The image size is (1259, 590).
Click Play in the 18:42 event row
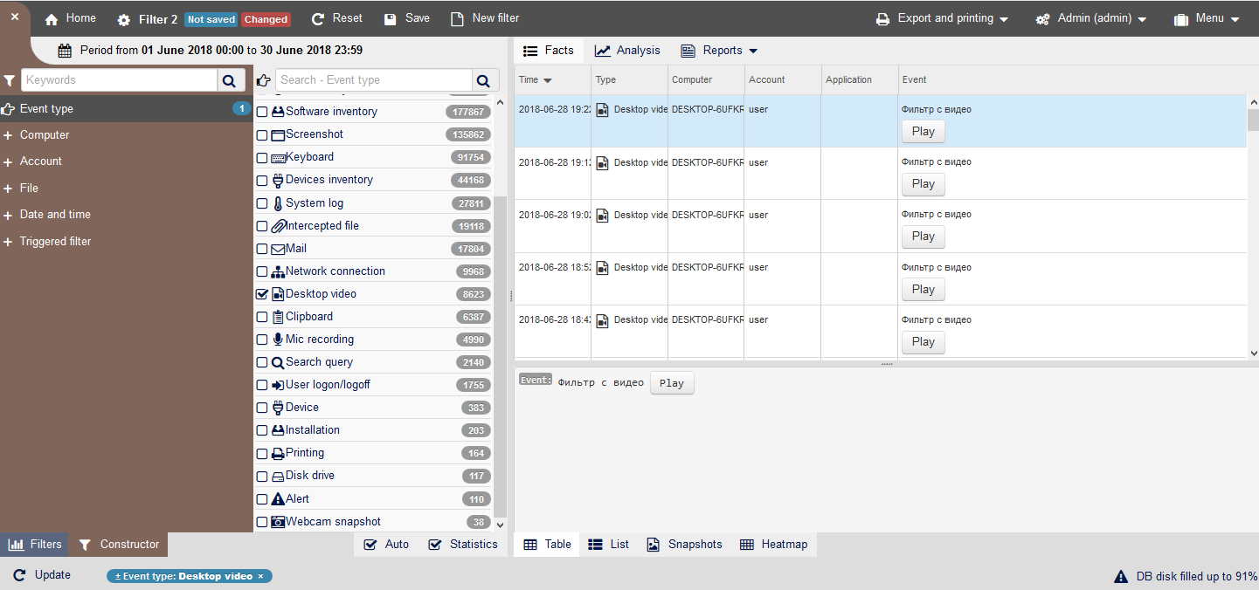(x=923, y=342)
